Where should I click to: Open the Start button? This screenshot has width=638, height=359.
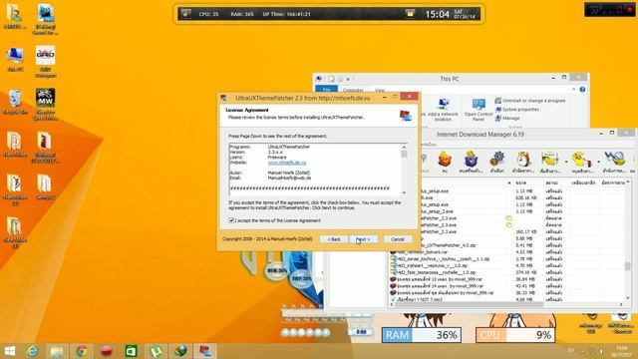point(10,351)
